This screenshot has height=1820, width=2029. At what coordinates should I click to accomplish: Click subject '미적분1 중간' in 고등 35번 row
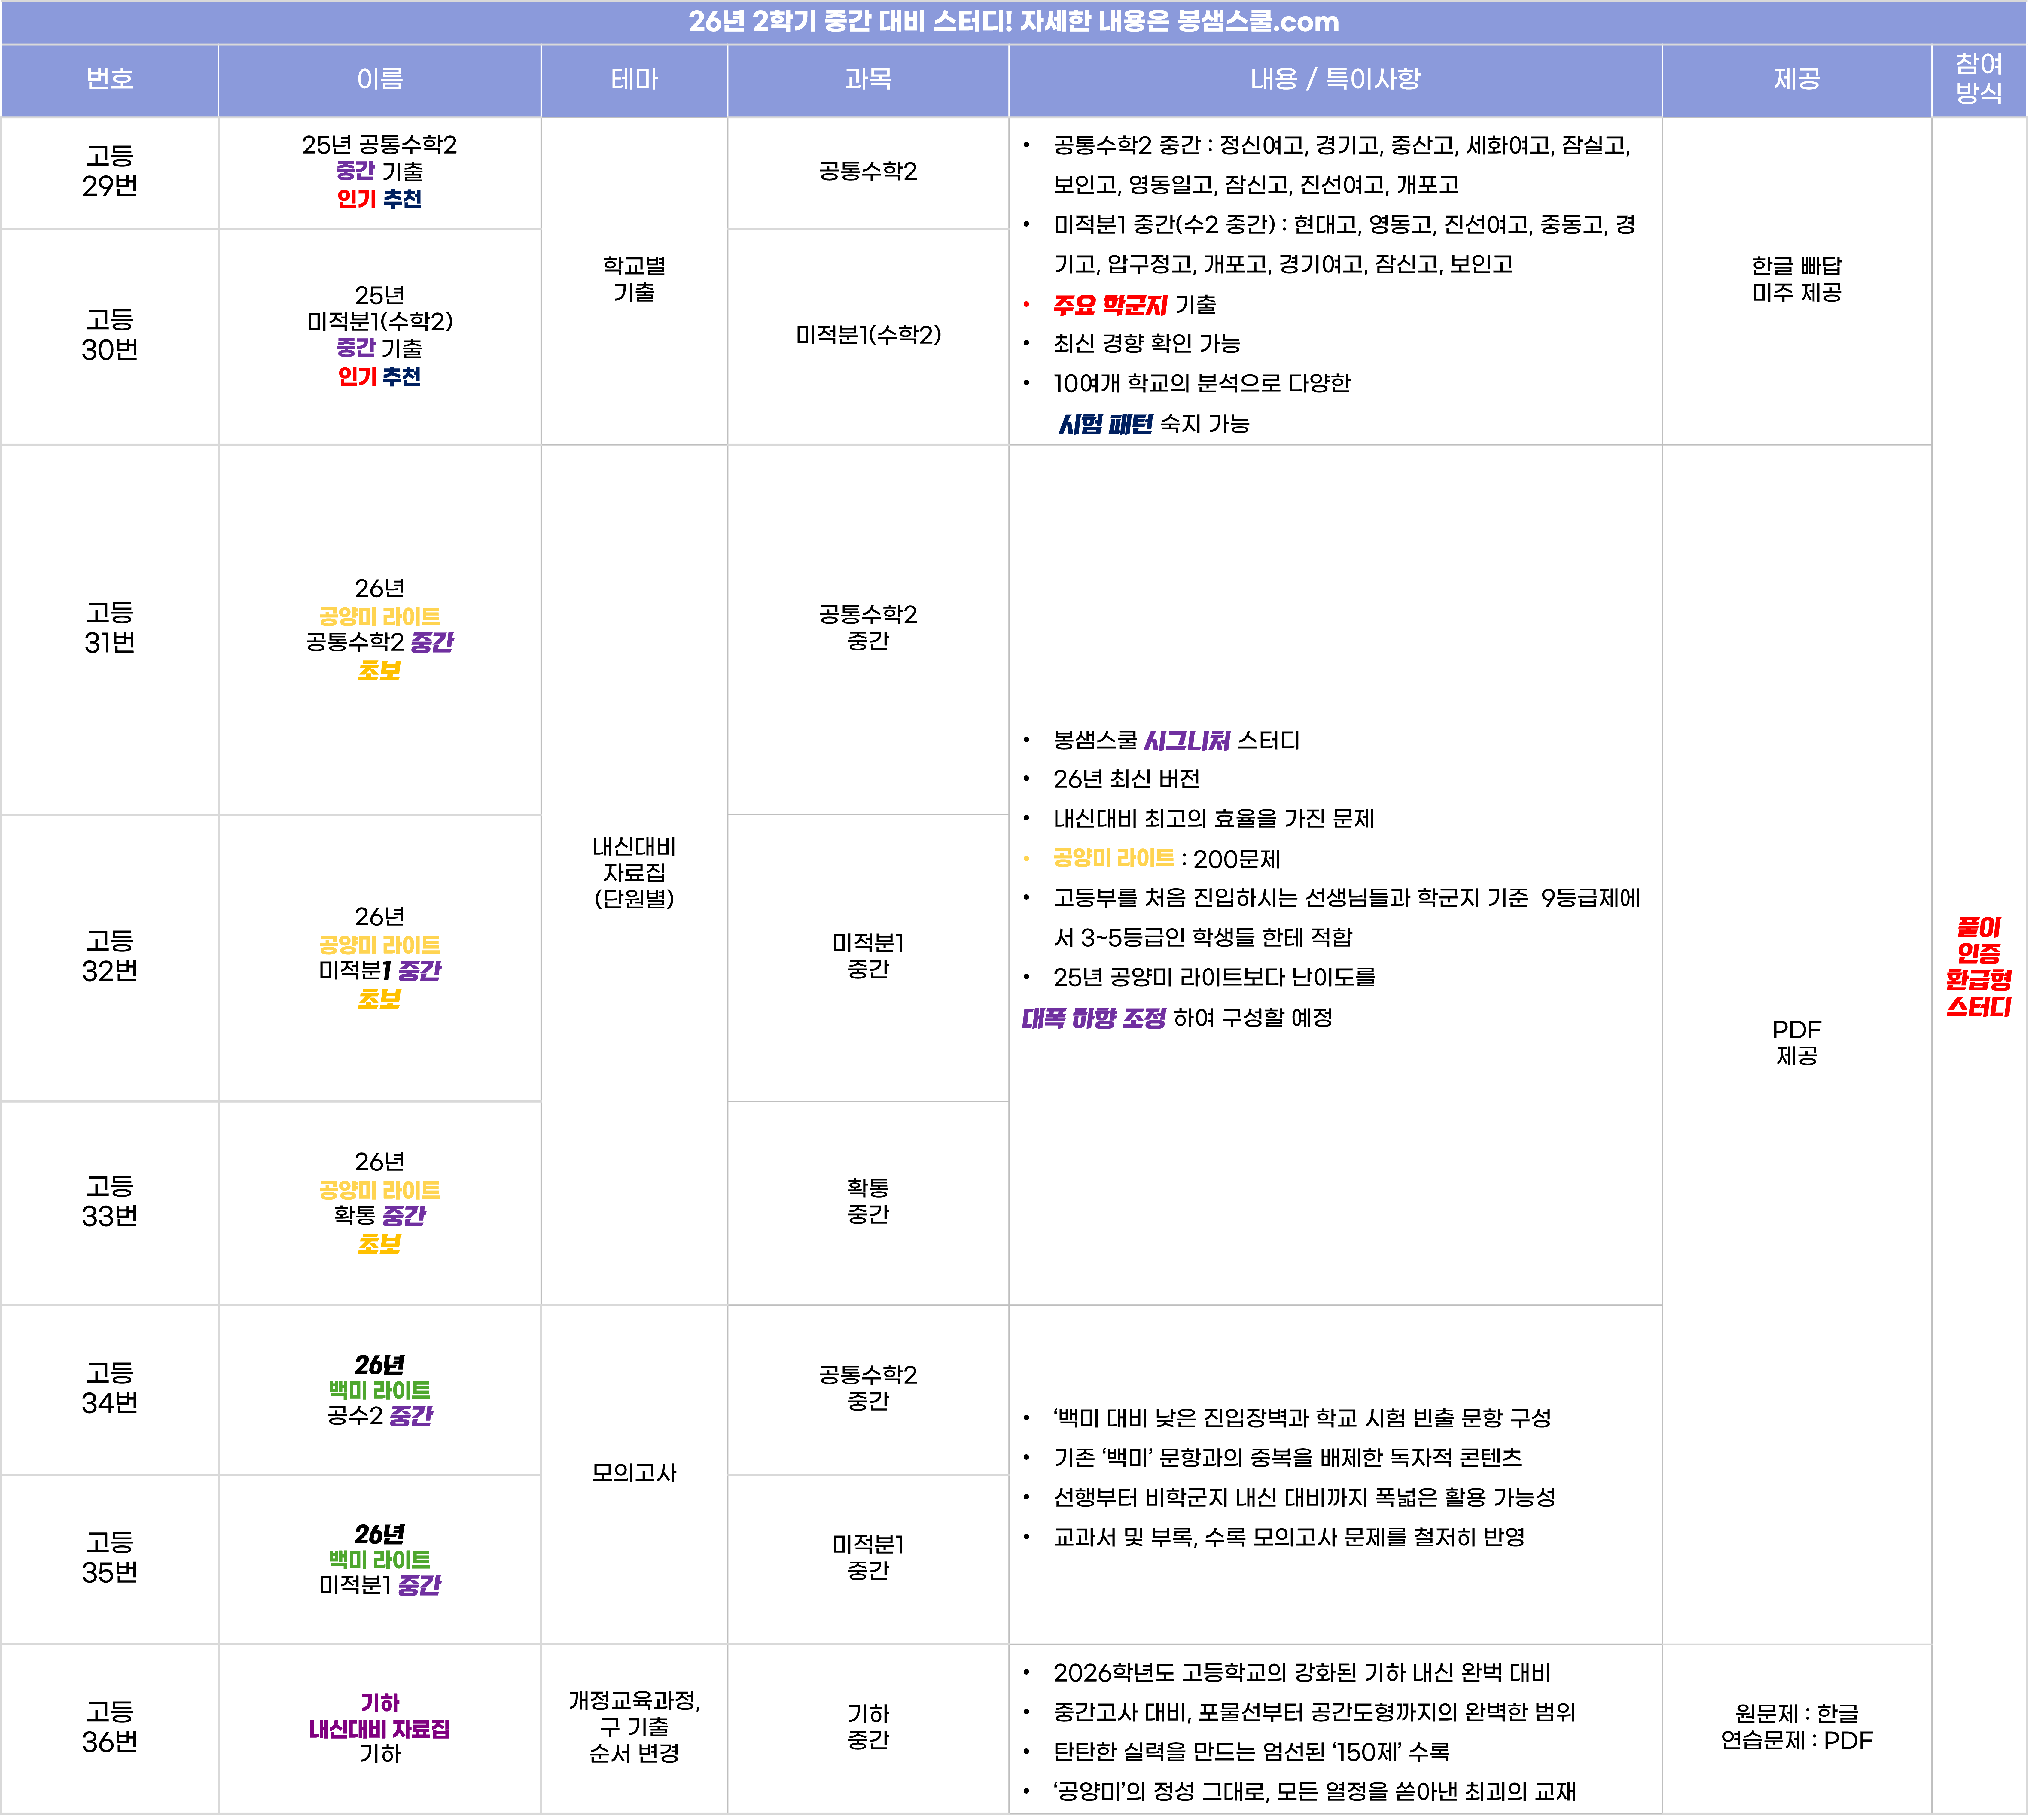[868, 1559]
